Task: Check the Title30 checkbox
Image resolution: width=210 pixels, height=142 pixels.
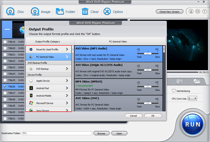Action: (5, 112)
